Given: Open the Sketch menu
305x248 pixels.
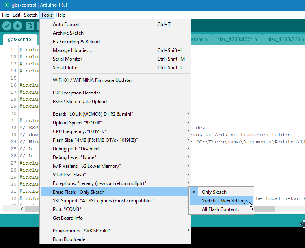Looking at the screenshot, I should click(31, 15).
